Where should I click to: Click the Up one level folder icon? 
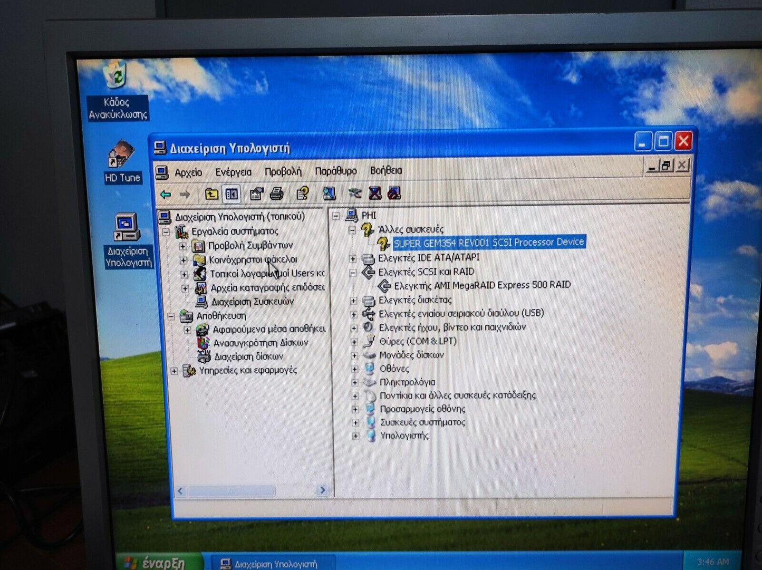(211, 195)
